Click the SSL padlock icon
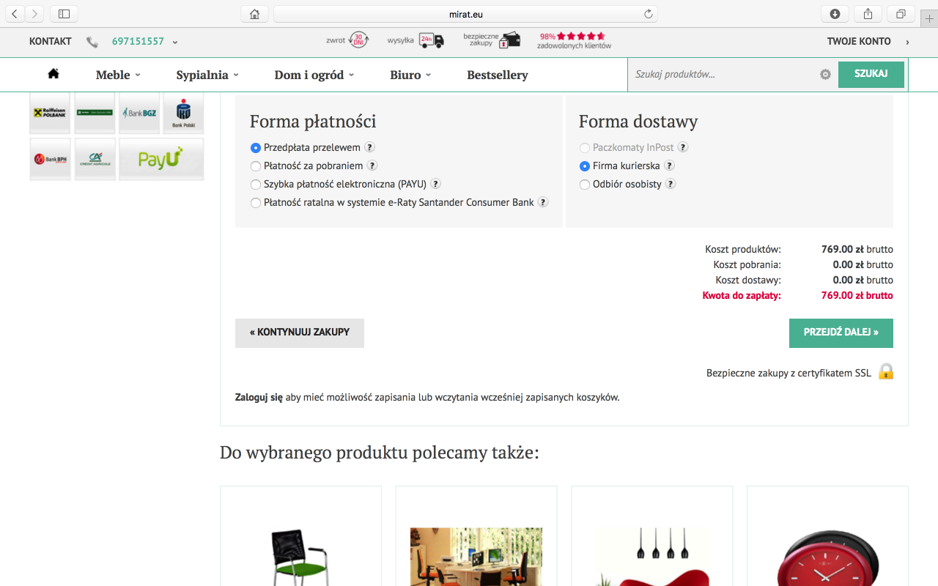 coord(885,372)
